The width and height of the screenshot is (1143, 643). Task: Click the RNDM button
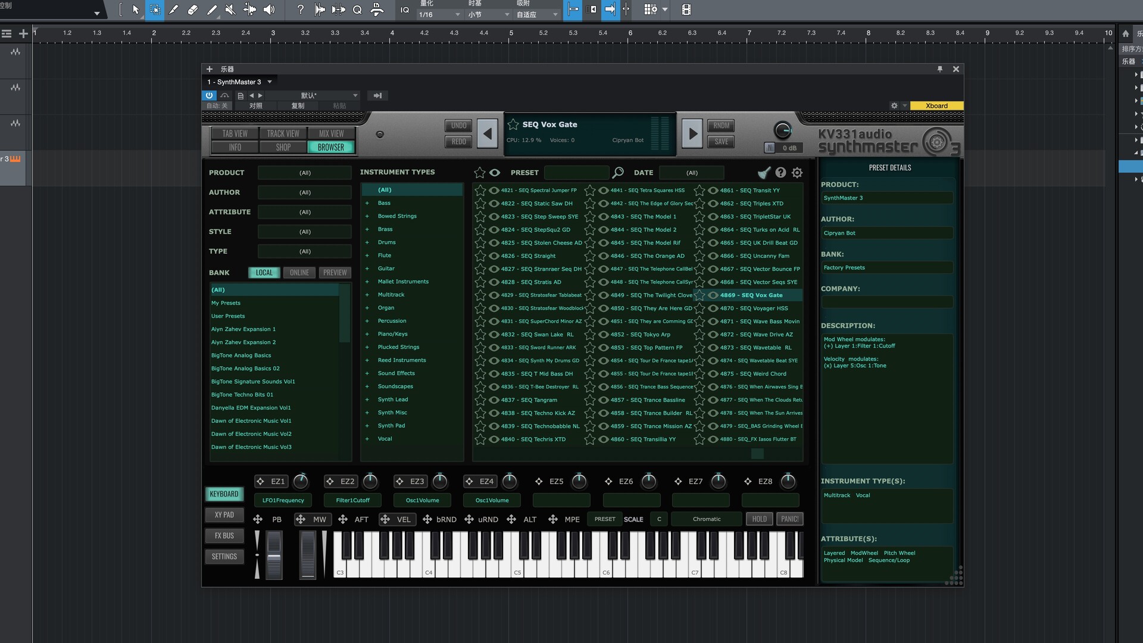(x=721, y=126)
